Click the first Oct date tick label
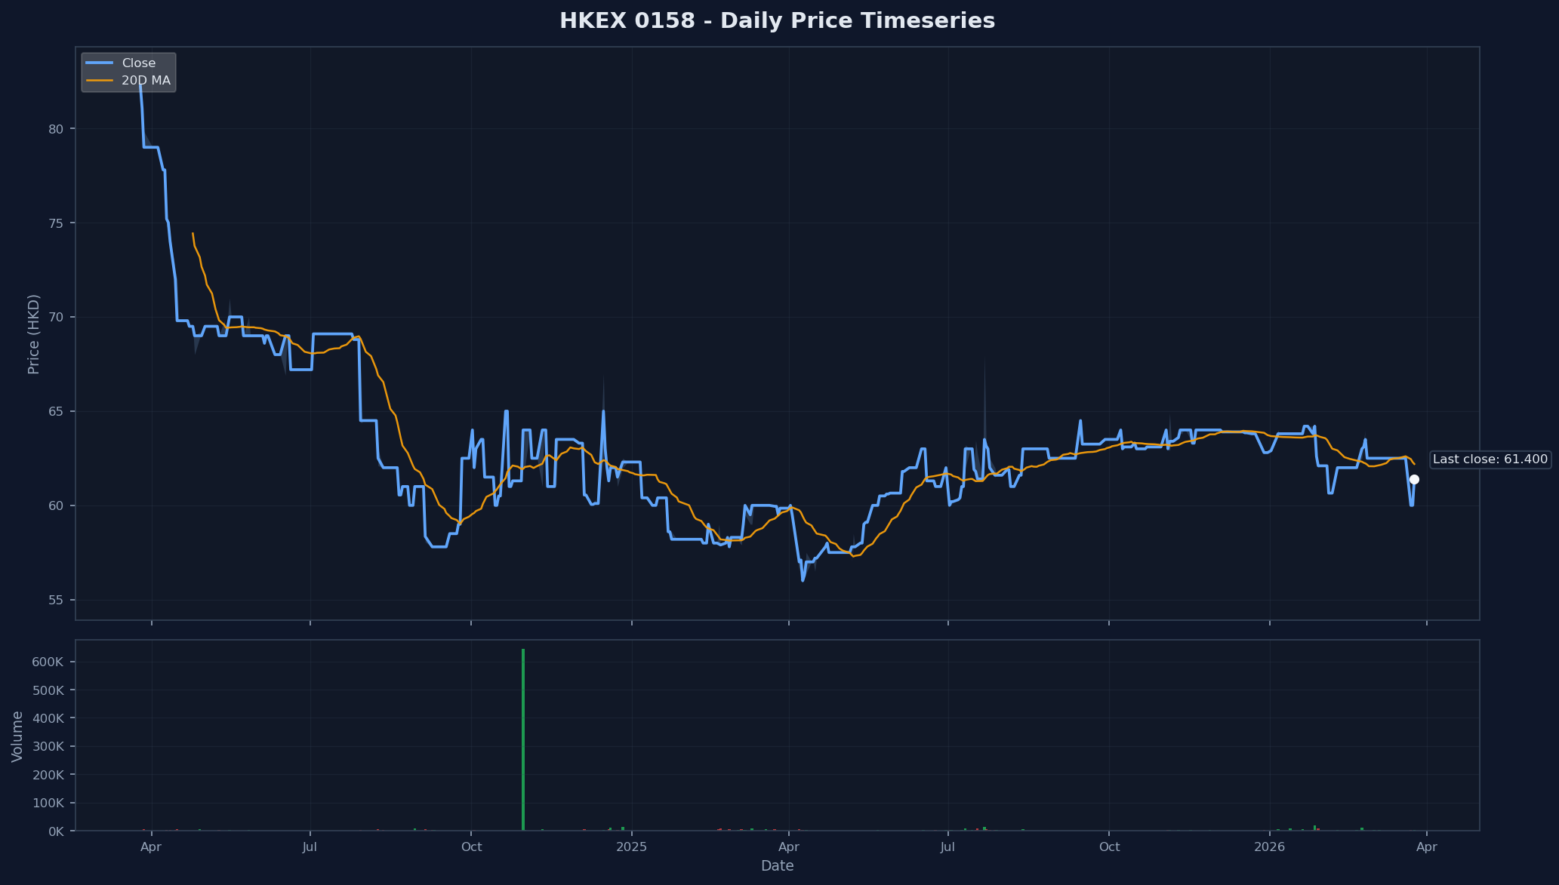 471,847
